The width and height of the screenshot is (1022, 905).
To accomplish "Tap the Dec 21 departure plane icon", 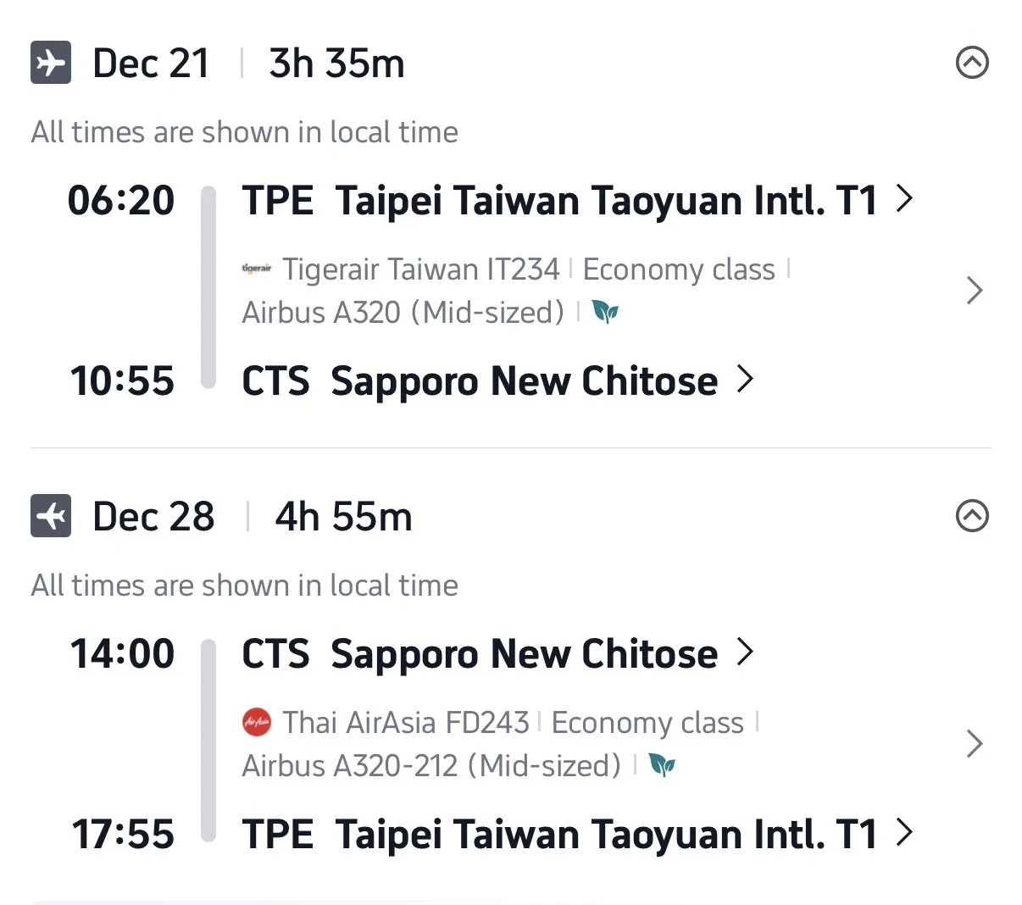I will point(51,63).
